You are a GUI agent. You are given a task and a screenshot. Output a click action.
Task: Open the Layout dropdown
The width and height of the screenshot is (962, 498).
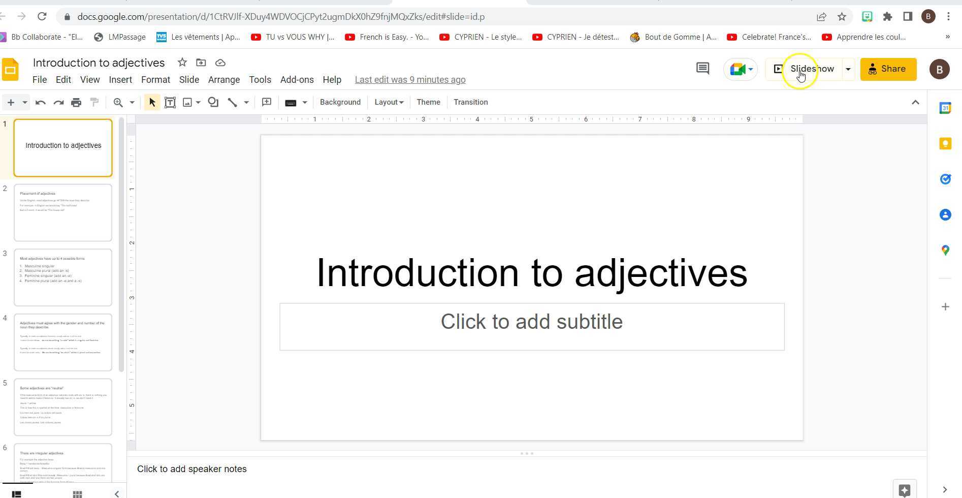point(389,102)
